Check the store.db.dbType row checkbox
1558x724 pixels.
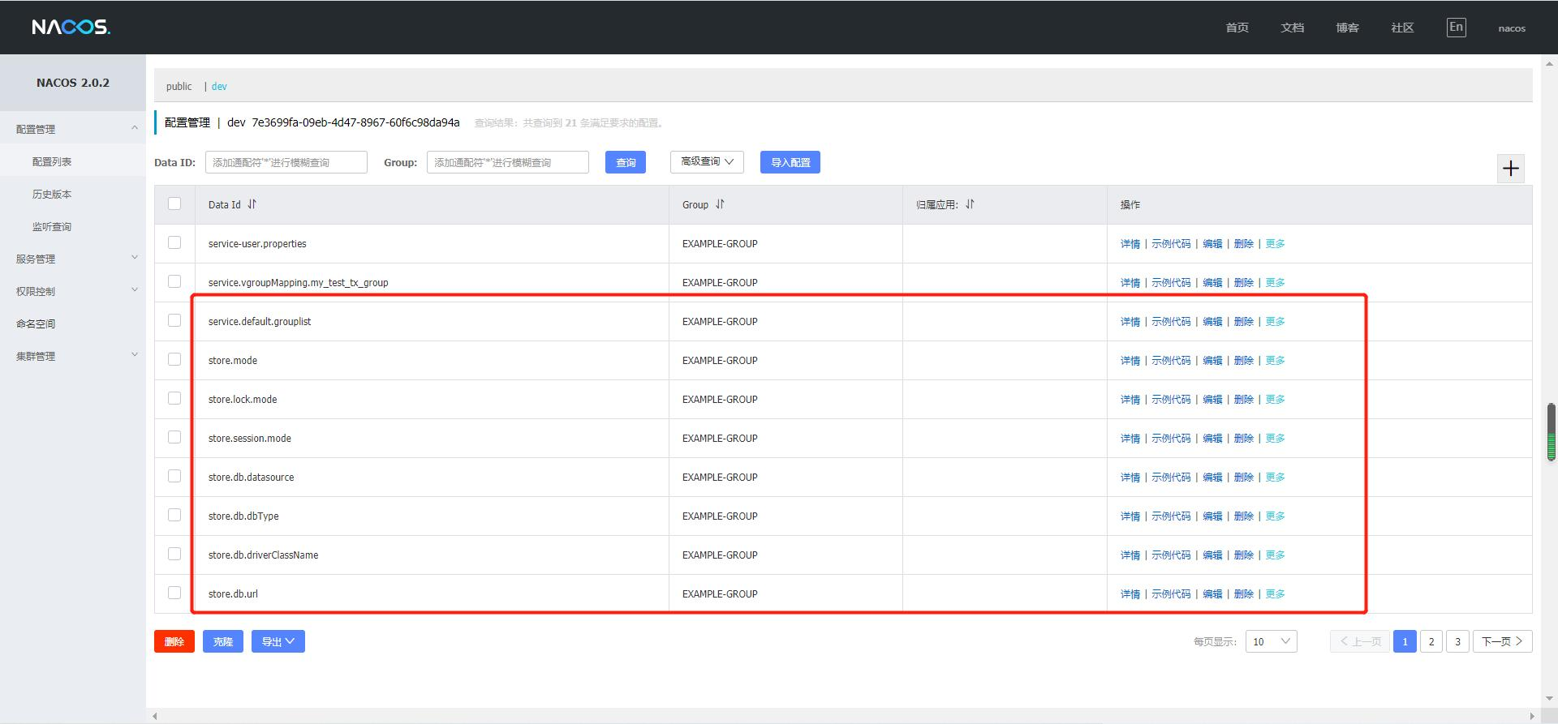[174, 515]
